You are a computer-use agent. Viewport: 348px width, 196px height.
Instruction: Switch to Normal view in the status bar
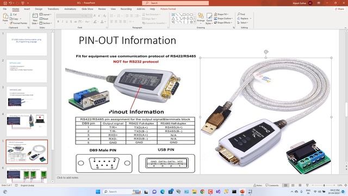(x=285, y=185)
